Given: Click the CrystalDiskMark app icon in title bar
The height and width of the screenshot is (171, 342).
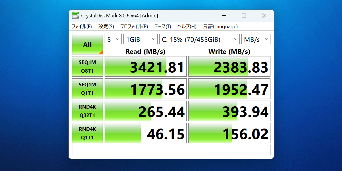Looking at the screenshot, I should coord(75,16).
